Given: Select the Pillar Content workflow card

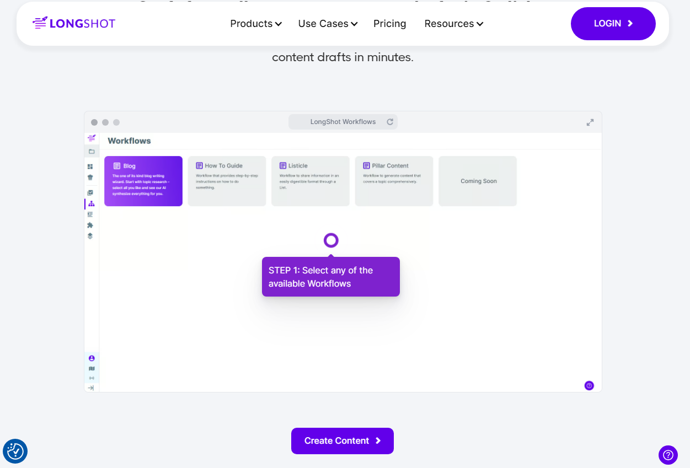Looking at the screenshot, I should [x=394, y=181].
